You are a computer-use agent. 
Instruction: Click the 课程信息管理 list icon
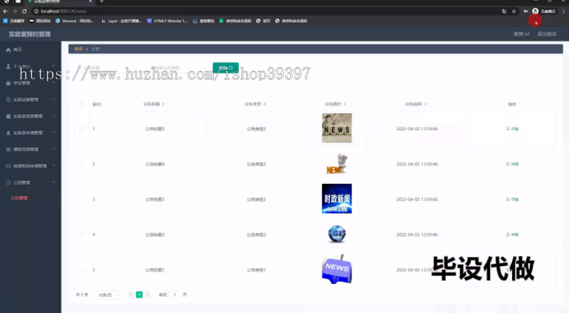coord(8,149)
